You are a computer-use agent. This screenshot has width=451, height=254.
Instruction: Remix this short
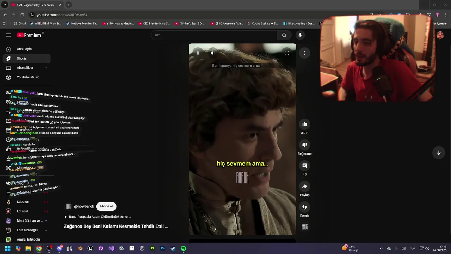click(304, 207)
